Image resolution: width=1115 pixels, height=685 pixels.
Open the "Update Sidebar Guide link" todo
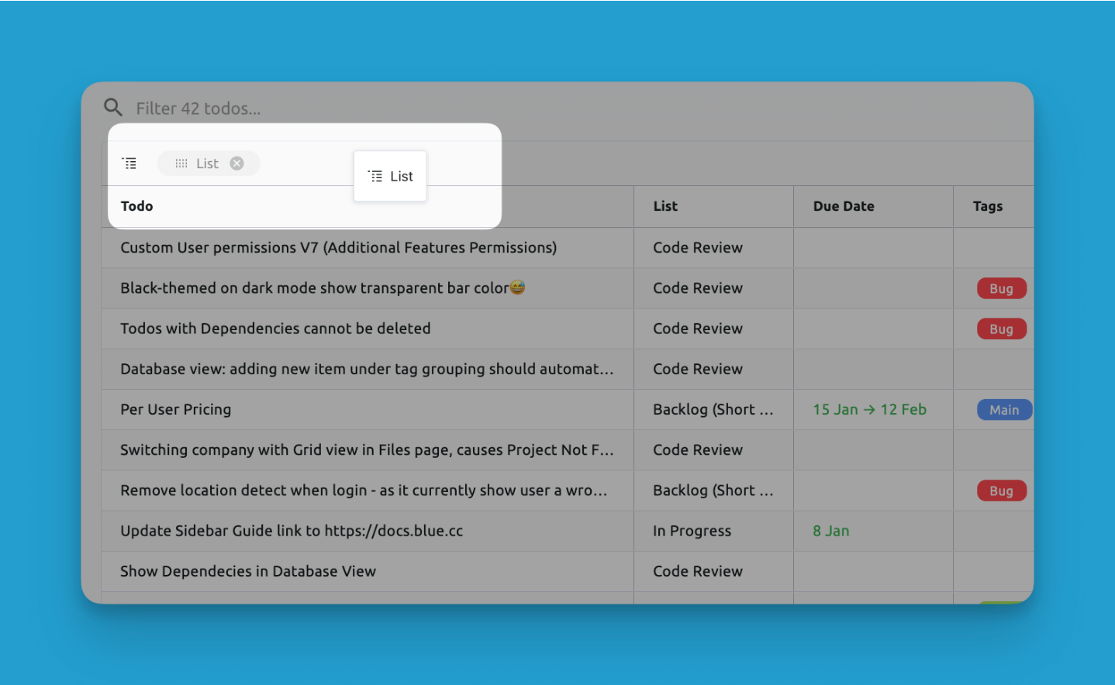(292, 532)
